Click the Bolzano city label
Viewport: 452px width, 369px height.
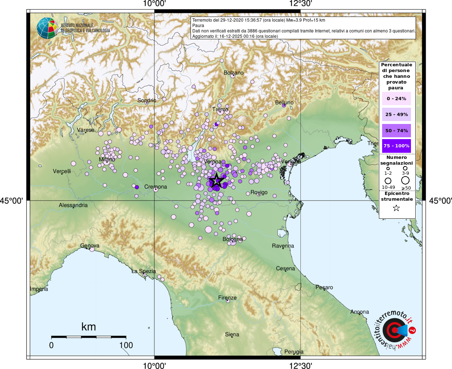pyautogui.click(x=233, y=73)
